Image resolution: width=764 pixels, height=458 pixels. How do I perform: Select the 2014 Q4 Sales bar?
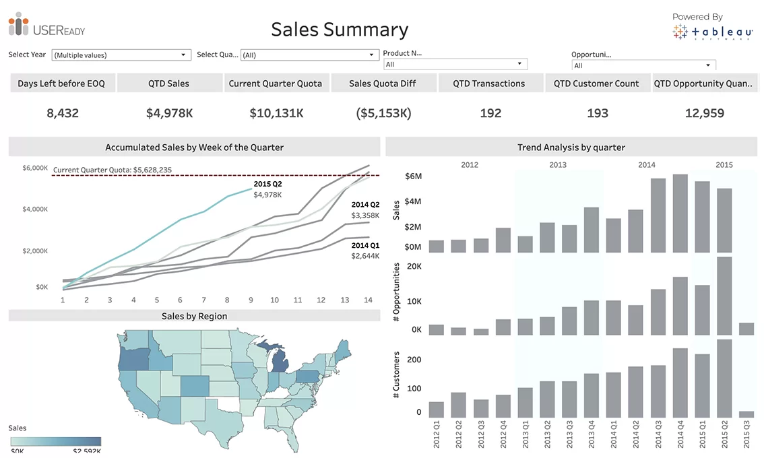point(680,214)
